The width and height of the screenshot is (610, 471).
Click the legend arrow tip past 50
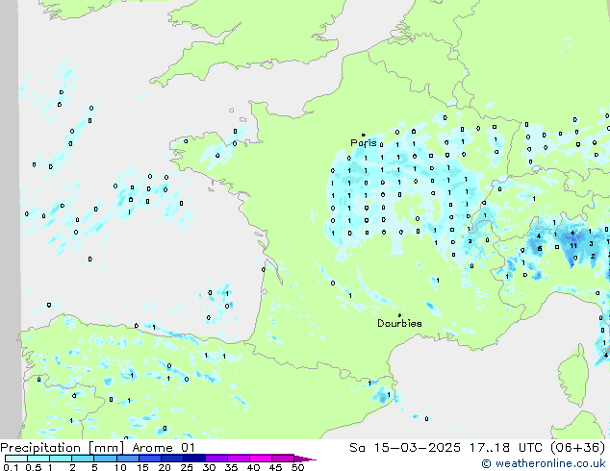[x=305, y=459]
